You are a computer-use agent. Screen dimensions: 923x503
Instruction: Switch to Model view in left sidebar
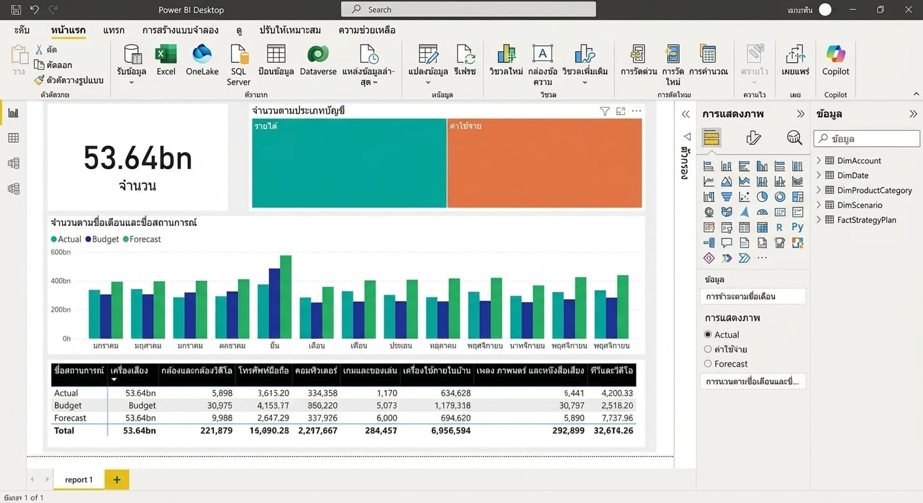pos(13,163)
